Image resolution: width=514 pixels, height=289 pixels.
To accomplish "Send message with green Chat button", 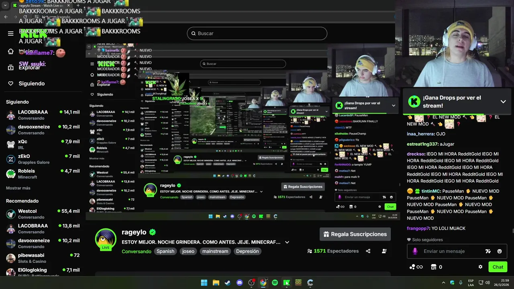I will 498,267.
